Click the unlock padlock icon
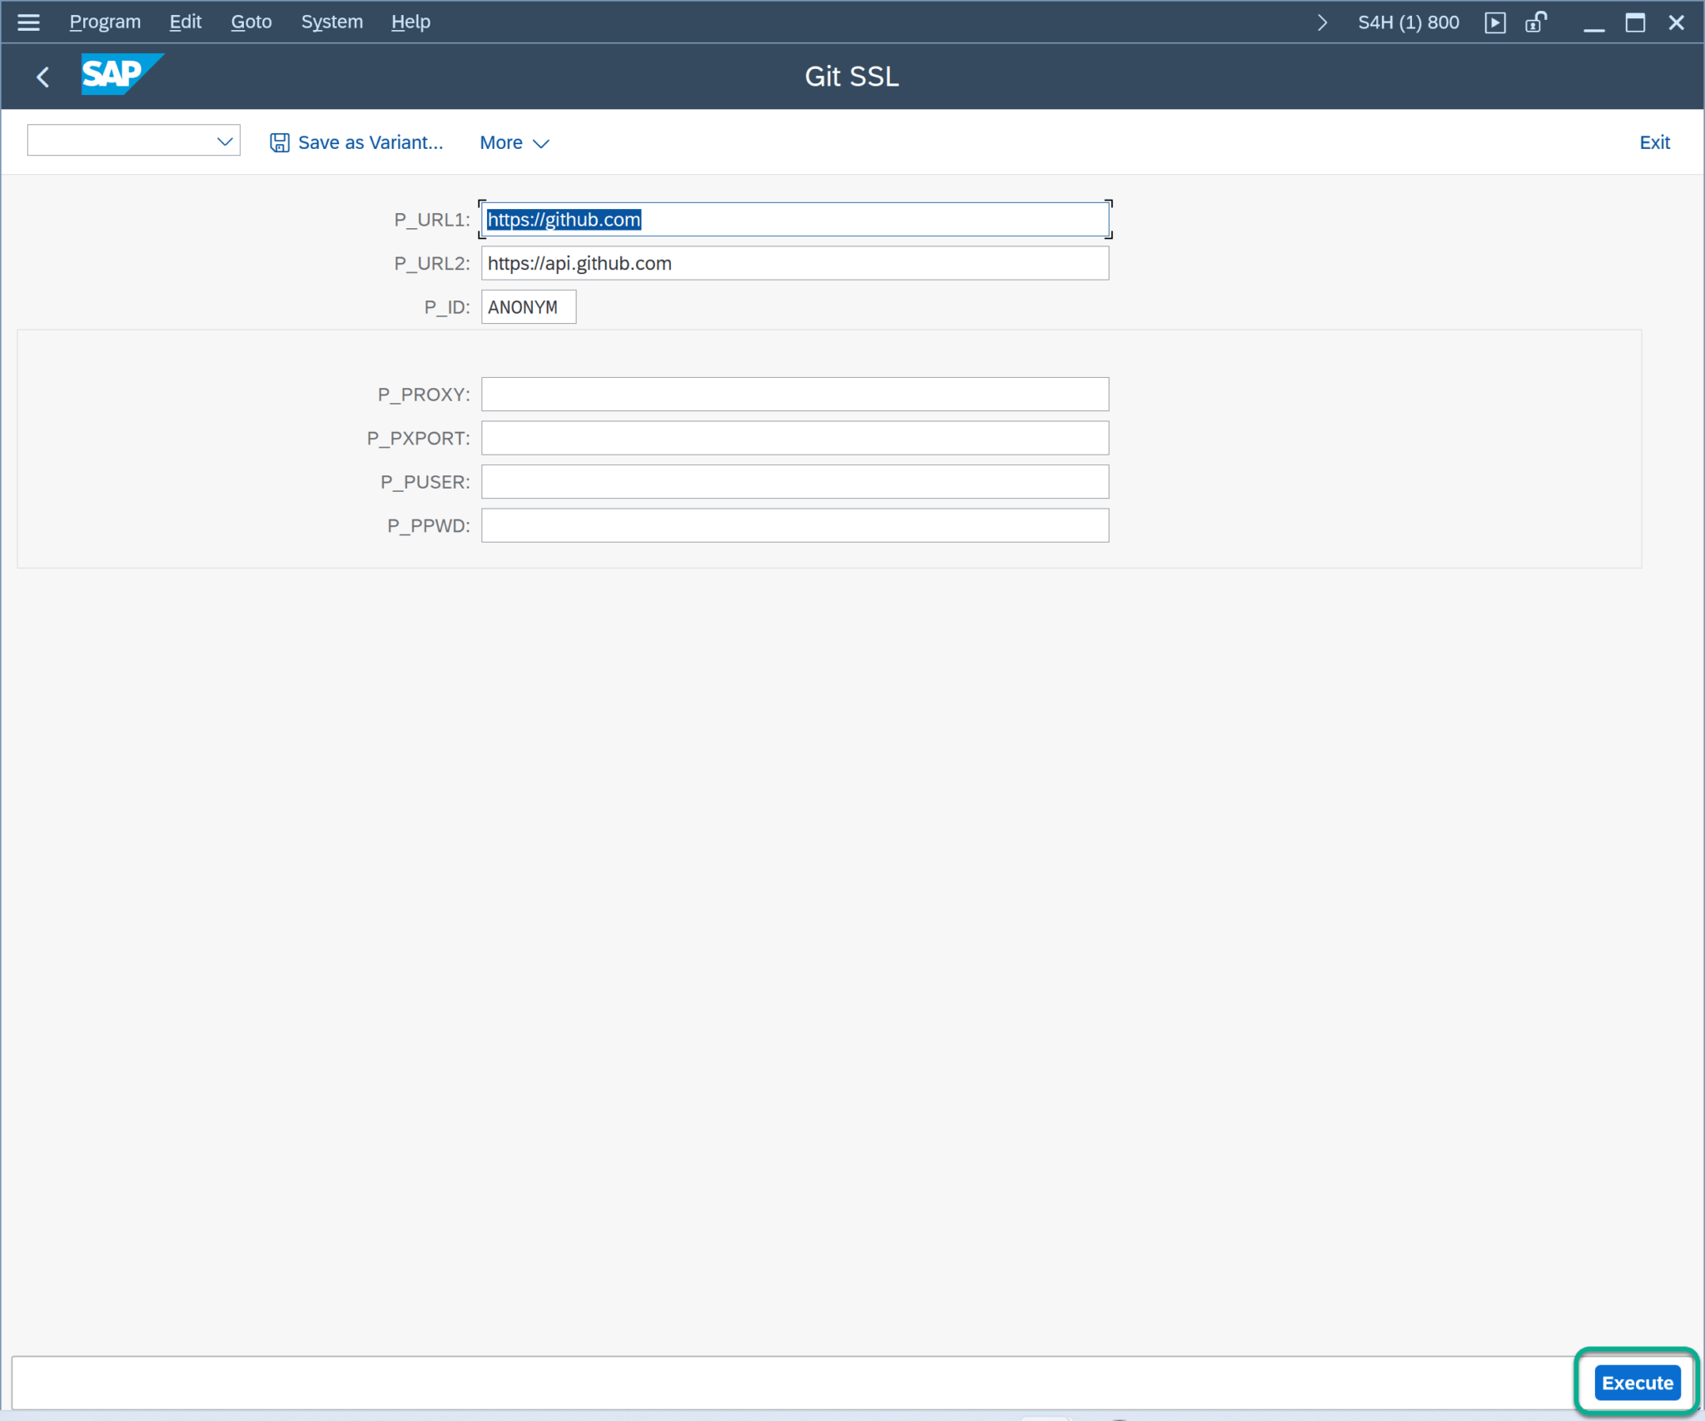 1535,22
